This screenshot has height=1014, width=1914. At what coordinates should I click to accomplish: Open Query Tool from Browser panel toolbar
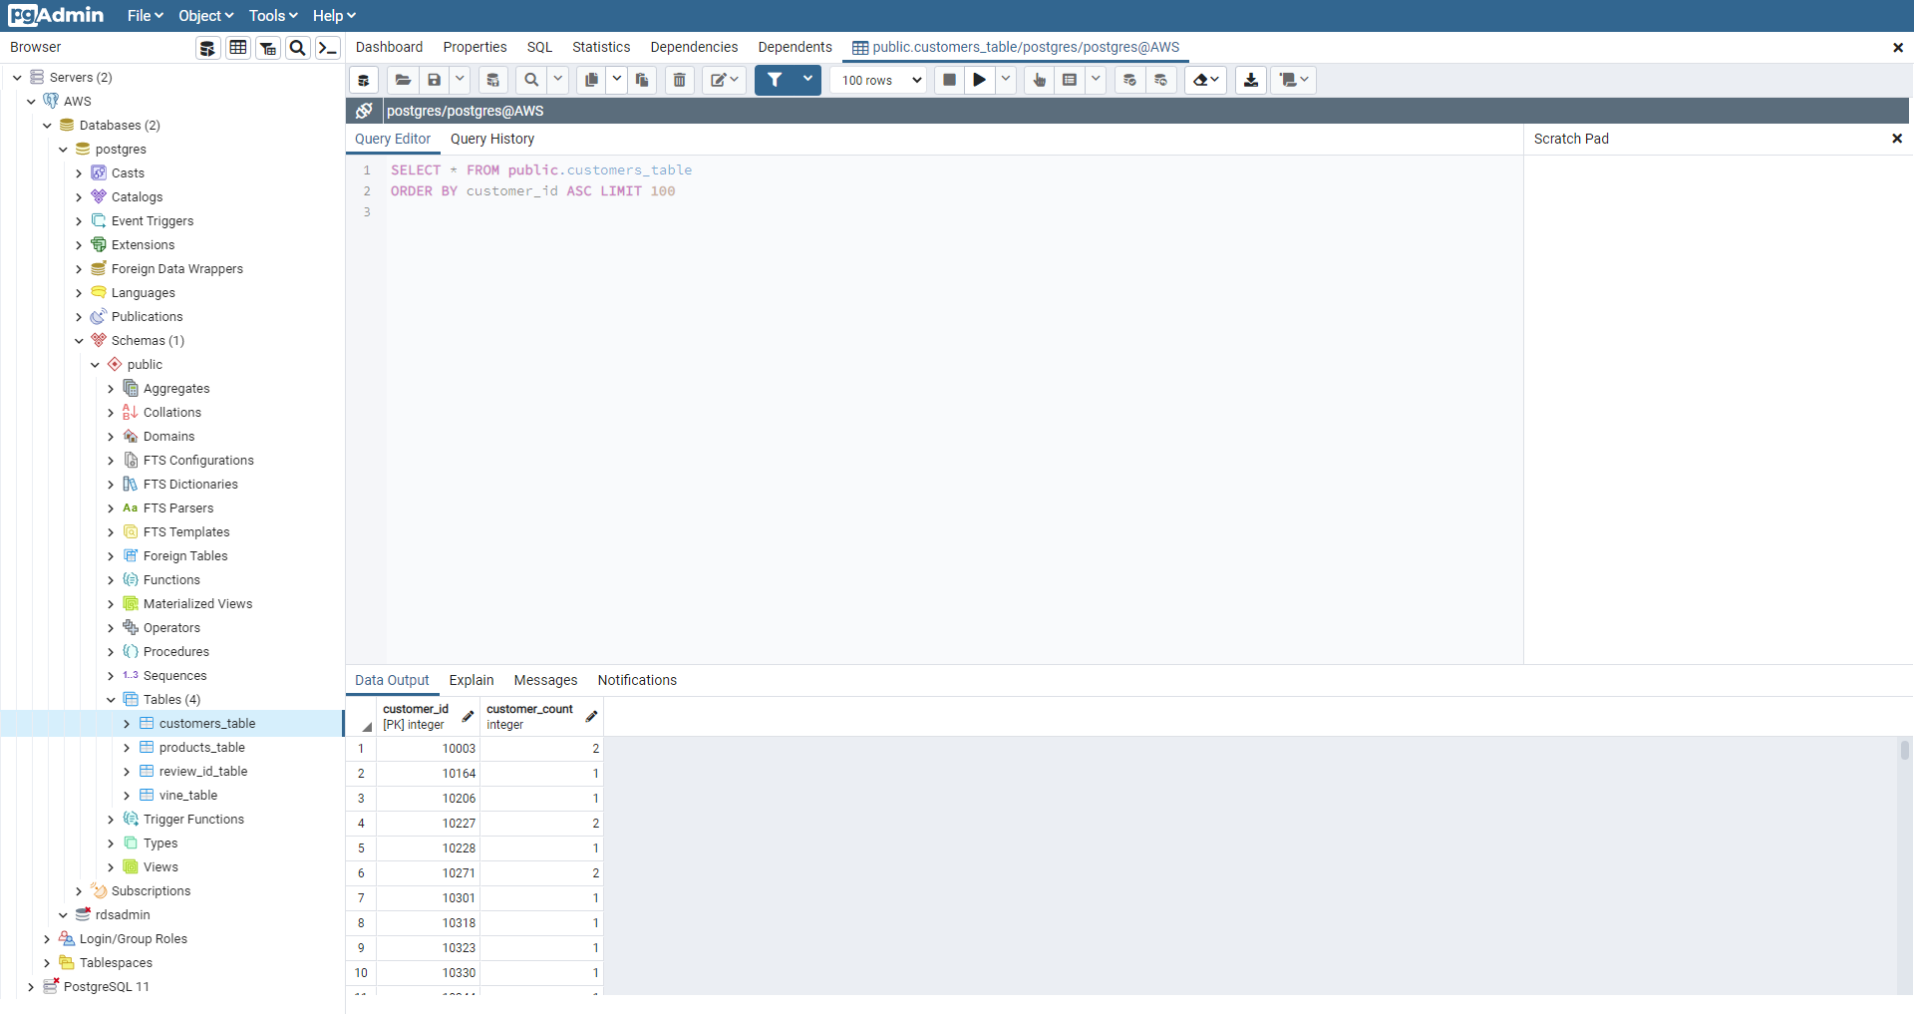tap(207, 48)
